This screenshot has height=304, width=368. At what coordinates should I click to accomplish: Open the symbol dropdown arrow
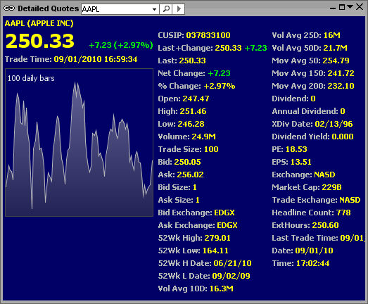click(x=154, y=9)
